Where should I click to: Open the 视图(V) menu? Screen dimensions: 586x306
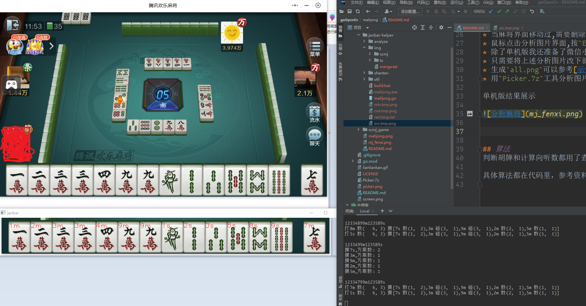[389, 3]
